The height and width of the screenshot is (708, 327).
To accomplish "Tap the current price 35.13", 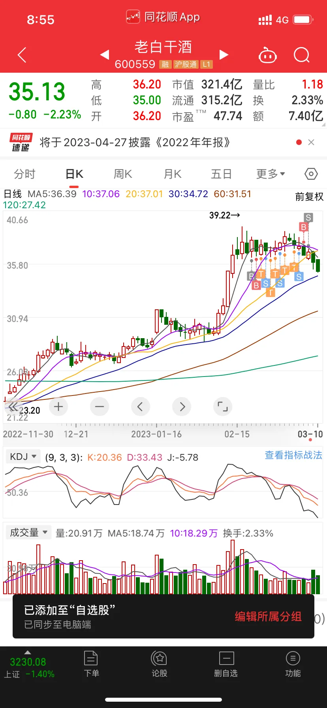I will click(x=37, y=92).
